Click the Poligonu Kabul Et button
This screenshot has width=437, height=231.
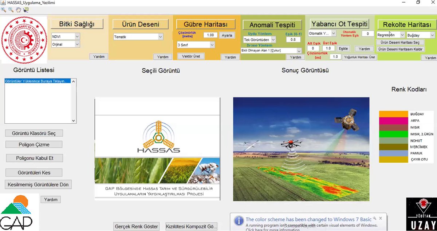(35, 158)
